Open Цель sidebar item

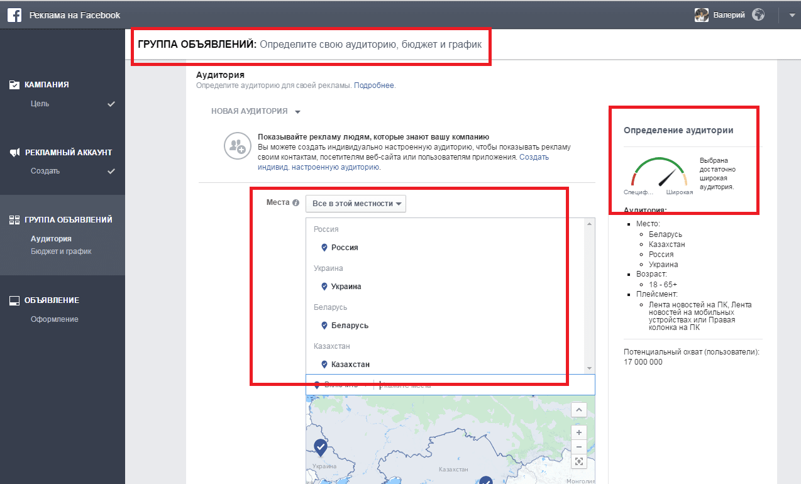(40, 104)
